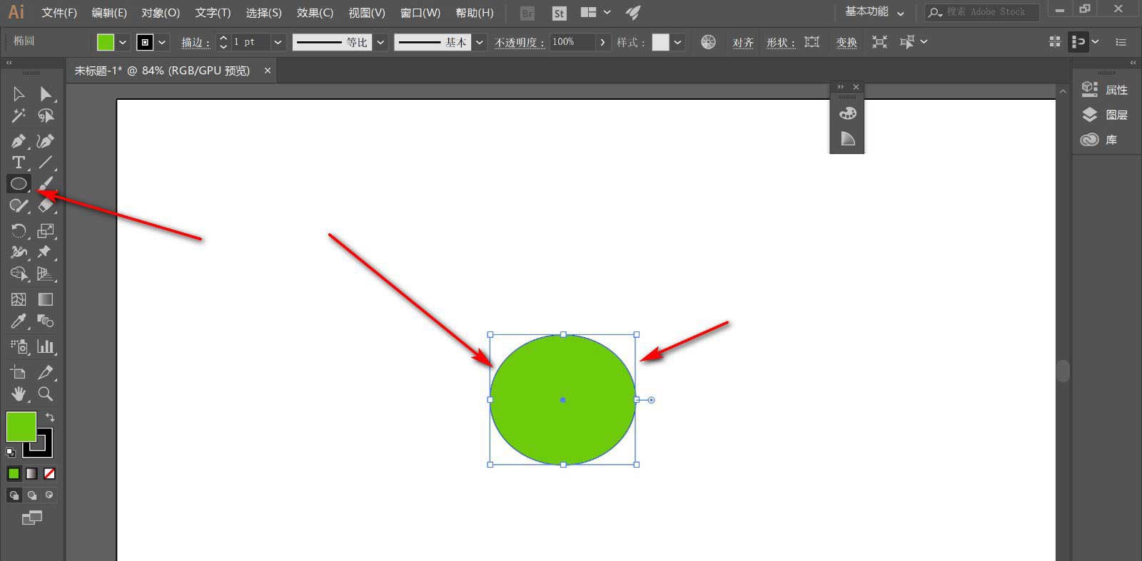Activate the Zoom magnifier tool
Screen dimensions: 1142x561
pos(46,393)
